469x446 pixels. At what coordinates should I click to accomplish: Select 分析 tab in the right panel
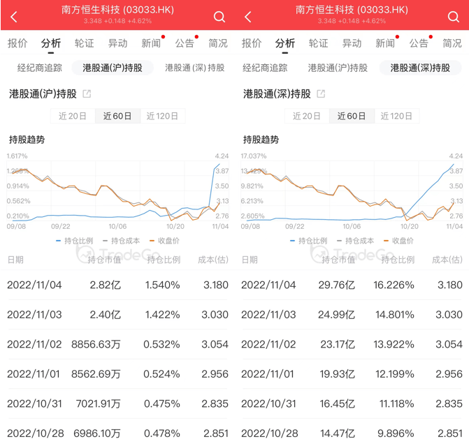[285, 43]
